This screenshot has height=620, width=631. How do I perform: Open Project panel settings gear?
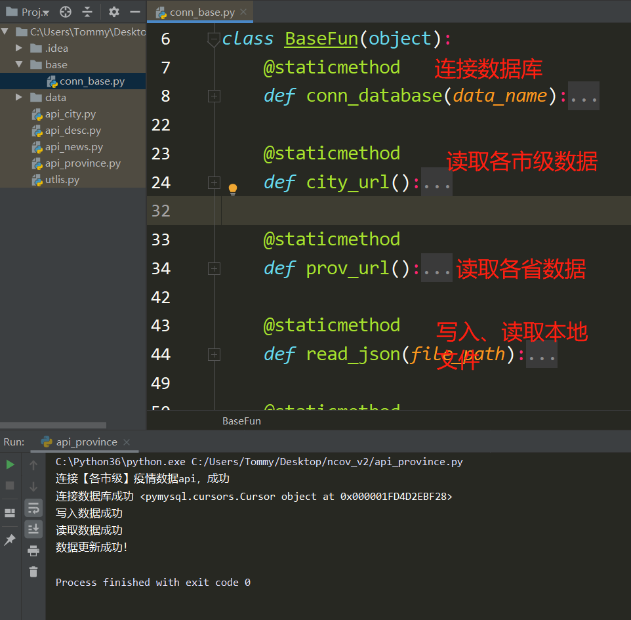[114, 12]
